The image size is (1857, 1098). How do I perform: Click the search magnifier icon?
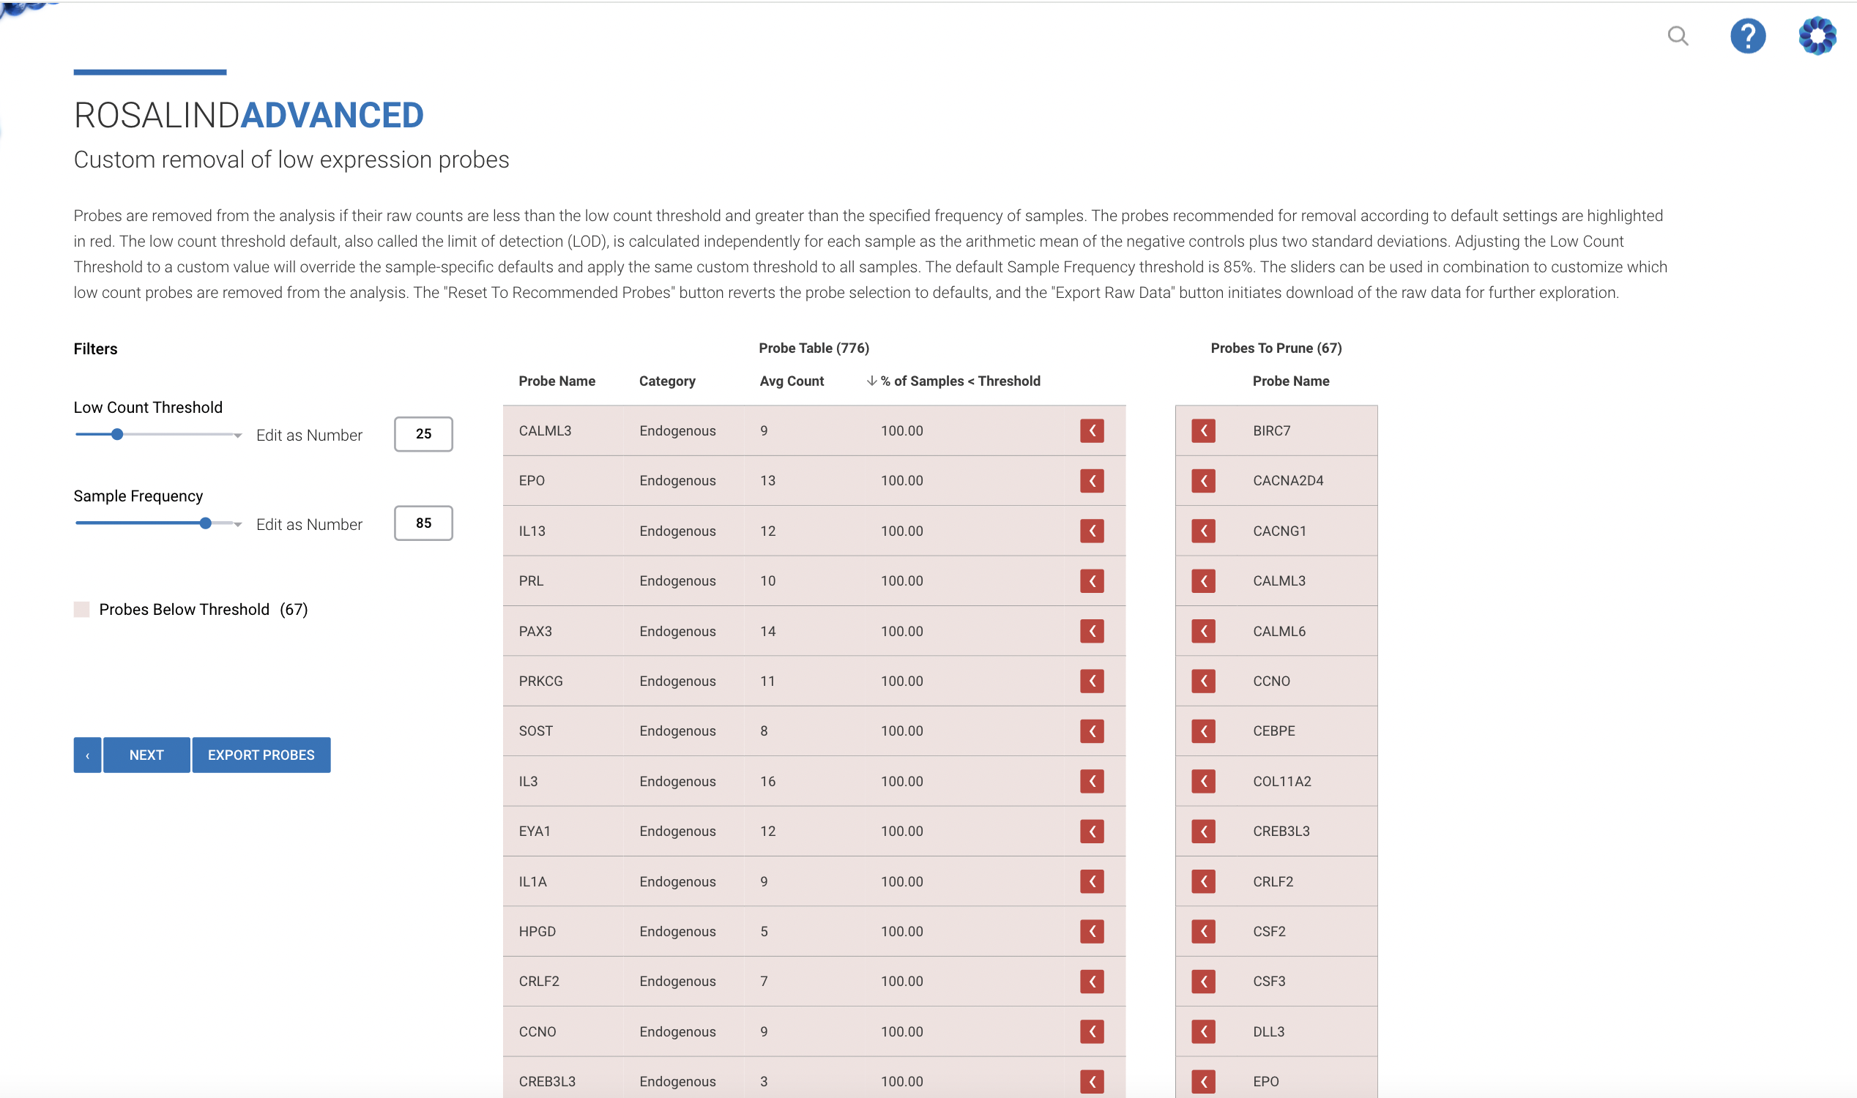pos(1677,36)
